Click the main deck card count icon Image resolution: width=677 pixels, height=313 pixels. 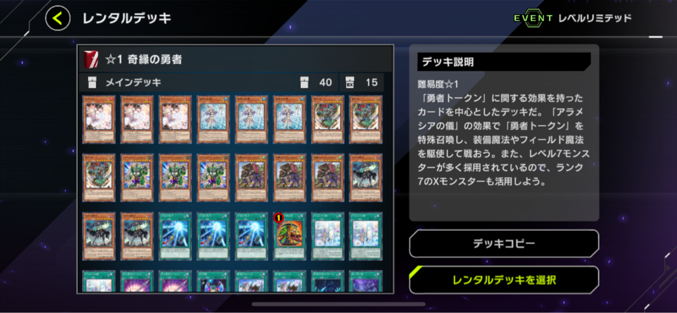(304, 82)
